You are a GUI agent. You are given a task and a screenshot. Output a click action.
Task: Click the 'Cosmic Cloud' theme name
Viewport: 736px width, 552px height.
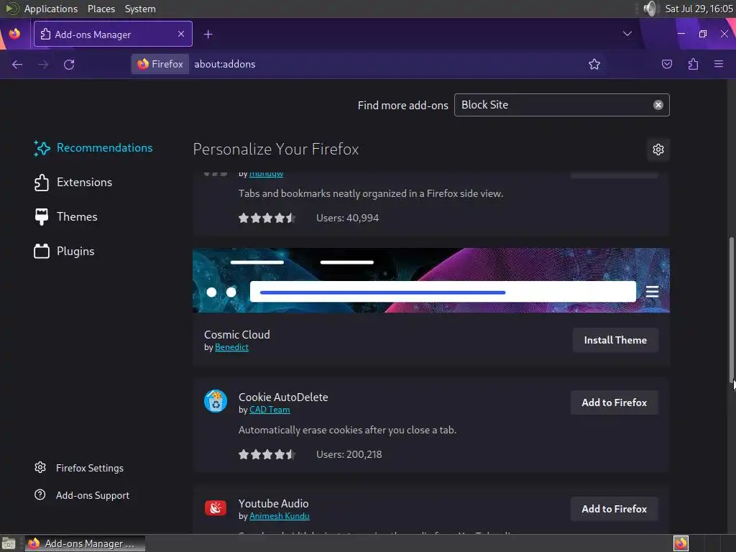click(237, 335)
